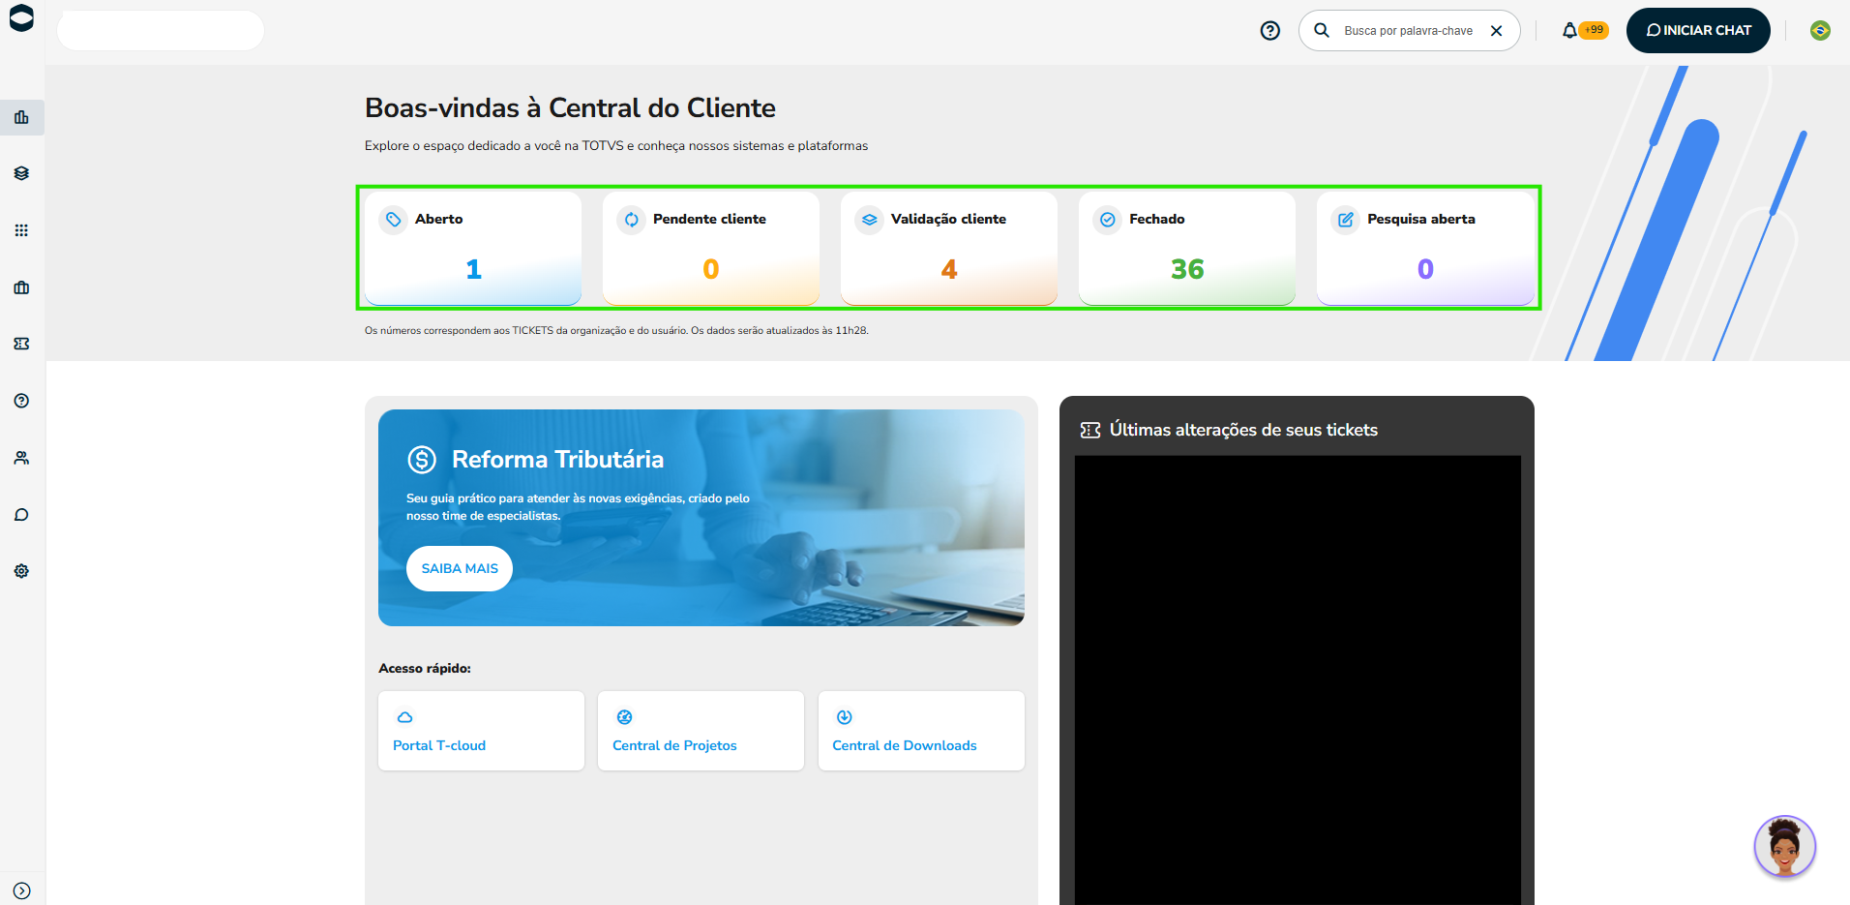1850x905 pixels.
Task: Open the notifications bell
Action: point(1569,31)
